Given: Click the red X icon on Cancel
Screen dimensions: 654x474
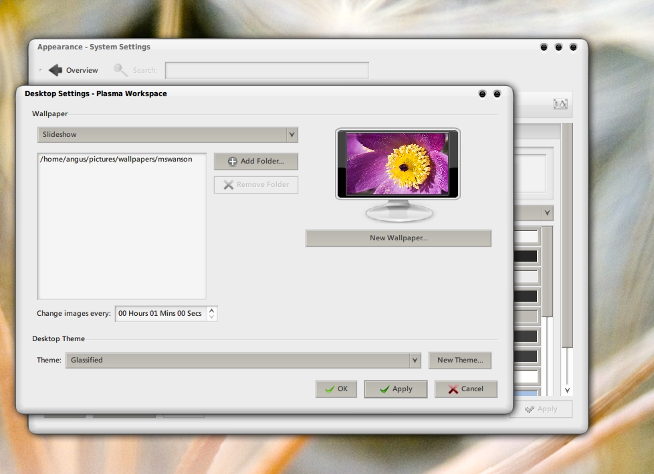Looking at the screenshot, I should coord(453,389).
